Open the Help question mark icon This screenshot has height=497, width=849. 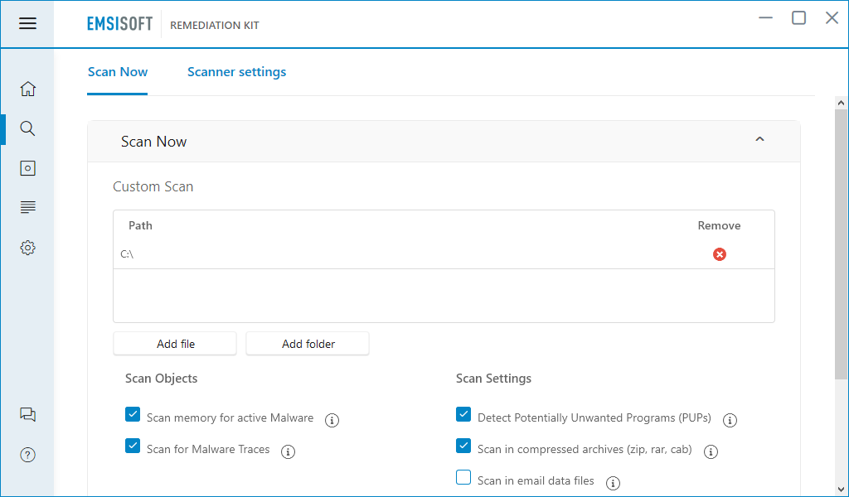point(27,455)
